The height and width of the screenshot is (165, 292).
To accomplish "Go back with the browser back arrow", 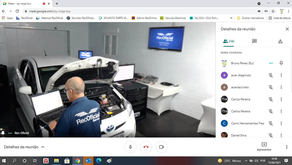I will (3, 11).
